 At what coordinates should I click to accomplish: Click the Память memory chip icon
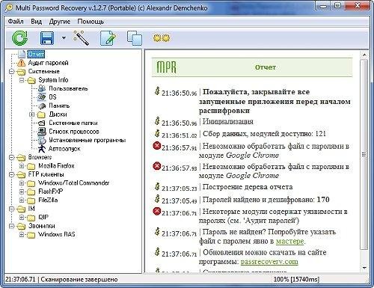(x=42, y=106)
